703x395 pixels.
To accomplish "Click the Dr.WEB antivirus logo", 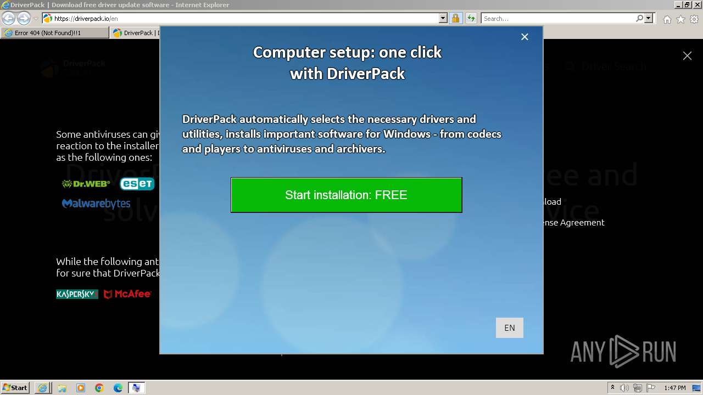I will point(86,184).
